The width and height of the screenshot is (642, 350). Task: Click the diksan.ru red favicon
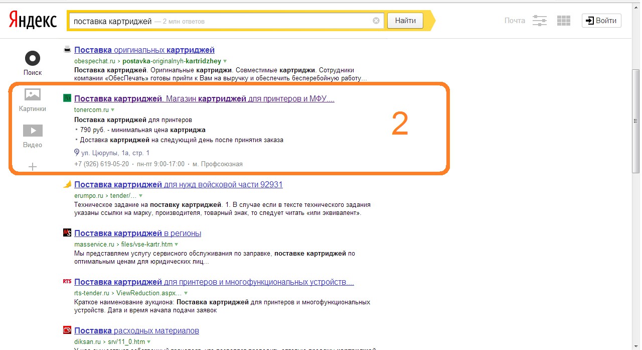click(x=67, y=330)
